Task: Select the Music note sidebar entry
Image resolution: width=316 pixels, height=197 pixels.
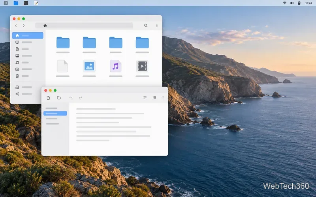Action: tap(22, 63)
